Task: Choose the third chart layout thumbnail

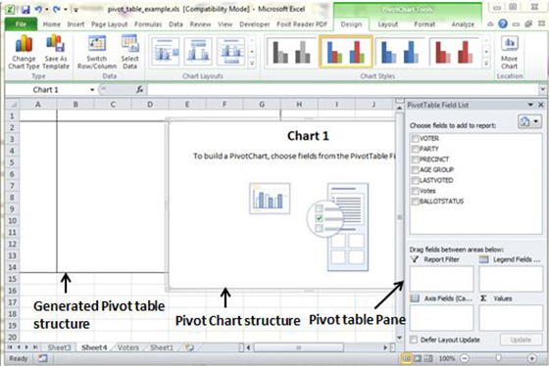Action: coord(230,52)
